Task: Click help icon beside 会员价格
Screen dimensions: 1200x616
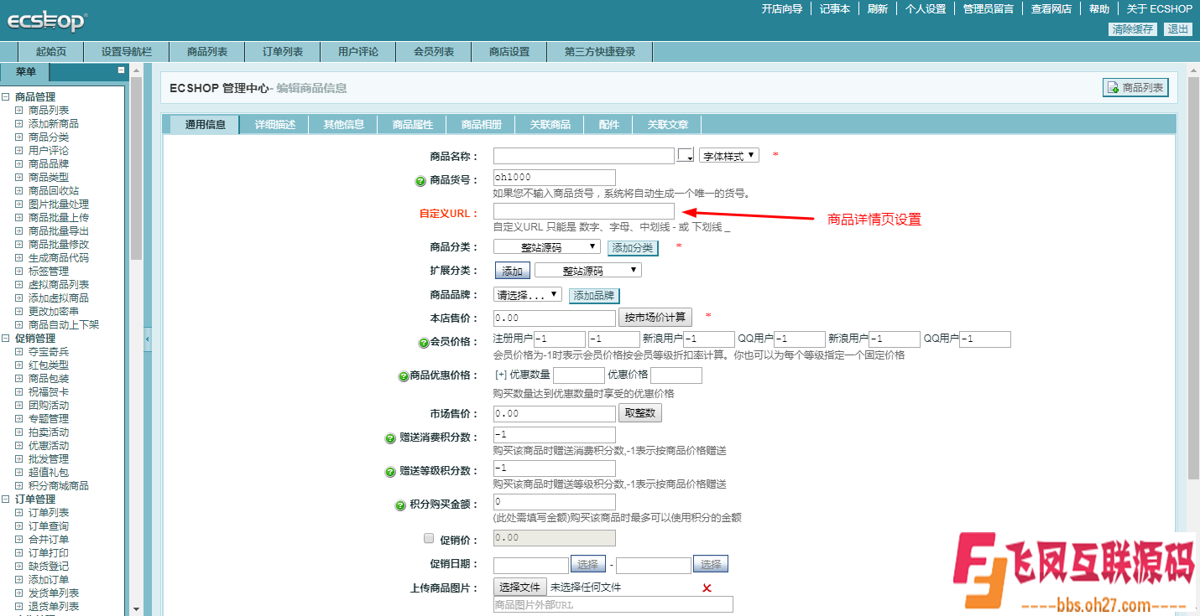Action: click(x=424, y=343)
